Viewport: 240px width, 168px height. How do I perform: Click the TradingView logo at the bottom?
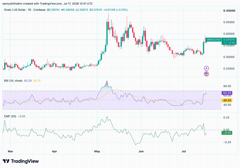pos(21,161)
